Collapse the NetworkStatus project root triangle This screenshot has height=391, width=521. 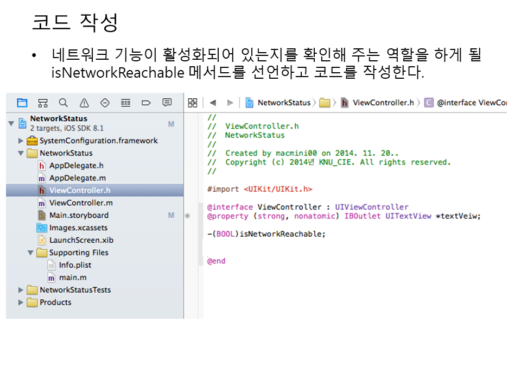pos(11,123)
